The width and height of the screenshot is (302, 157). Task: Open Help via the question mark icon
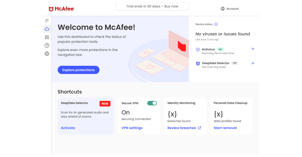tap(47, 45)
